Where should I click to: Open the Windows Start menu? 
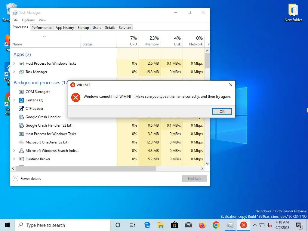click(x=7, y=225)
